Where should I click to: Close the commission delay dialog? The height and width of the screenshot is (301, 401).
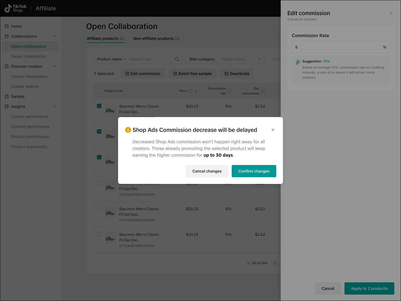[x=273, y=130]
